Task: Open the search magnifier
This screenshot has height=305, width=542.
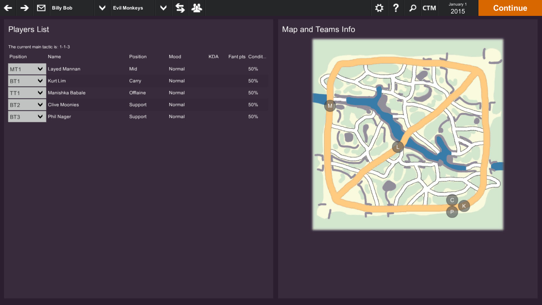Action: [x=413, y=8]
